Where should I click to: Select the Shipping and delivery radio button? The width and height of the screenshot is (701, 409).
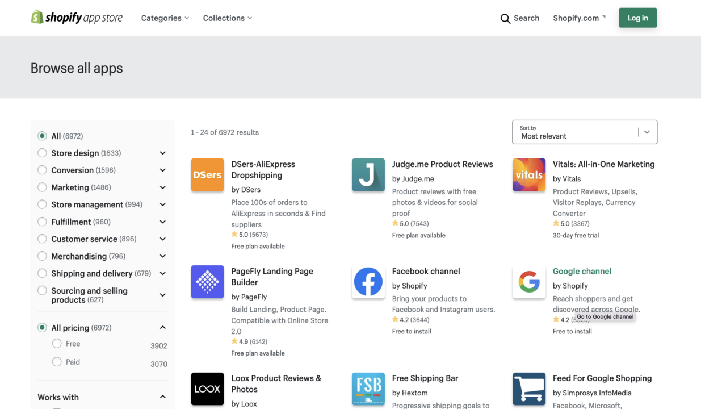[42, 273]
